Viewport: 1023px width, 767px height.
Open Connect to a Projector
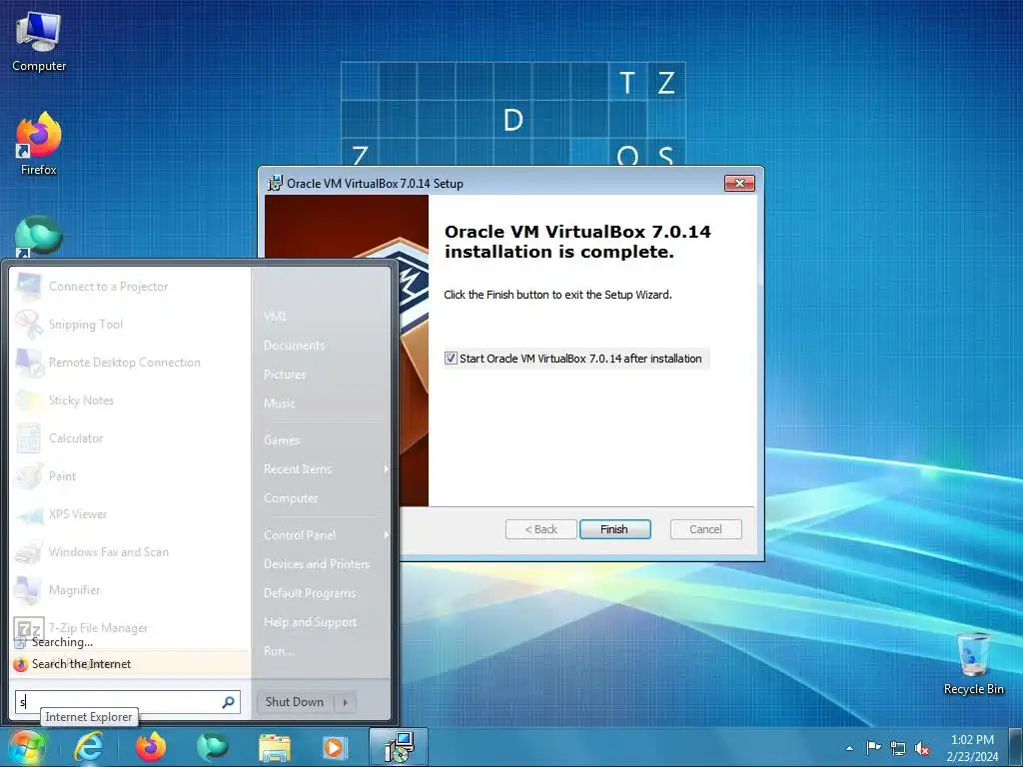[131, 287]
